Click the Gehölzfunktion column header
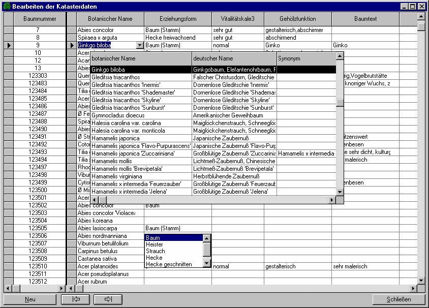Image resolution: width=429 pixels, height=308 pixels. [298, 19]
